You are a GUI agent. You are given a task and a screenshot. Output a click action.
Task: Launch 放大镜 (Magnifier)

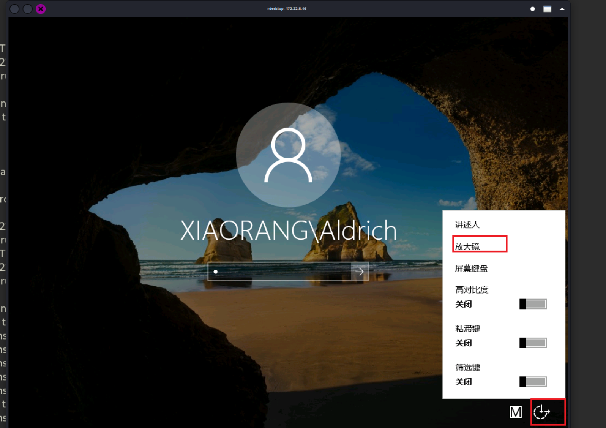[x=467, y=246]
